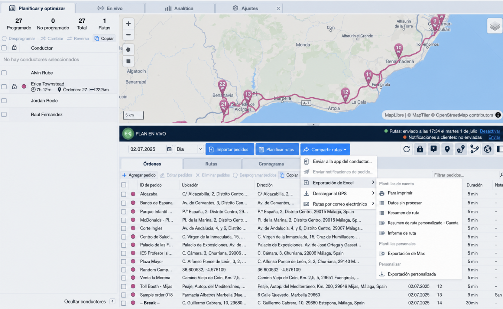The height and width of the screenshot is (309, 503).
Task: Select the polygon draw tool on map
Action: click(x=128, y=49)
